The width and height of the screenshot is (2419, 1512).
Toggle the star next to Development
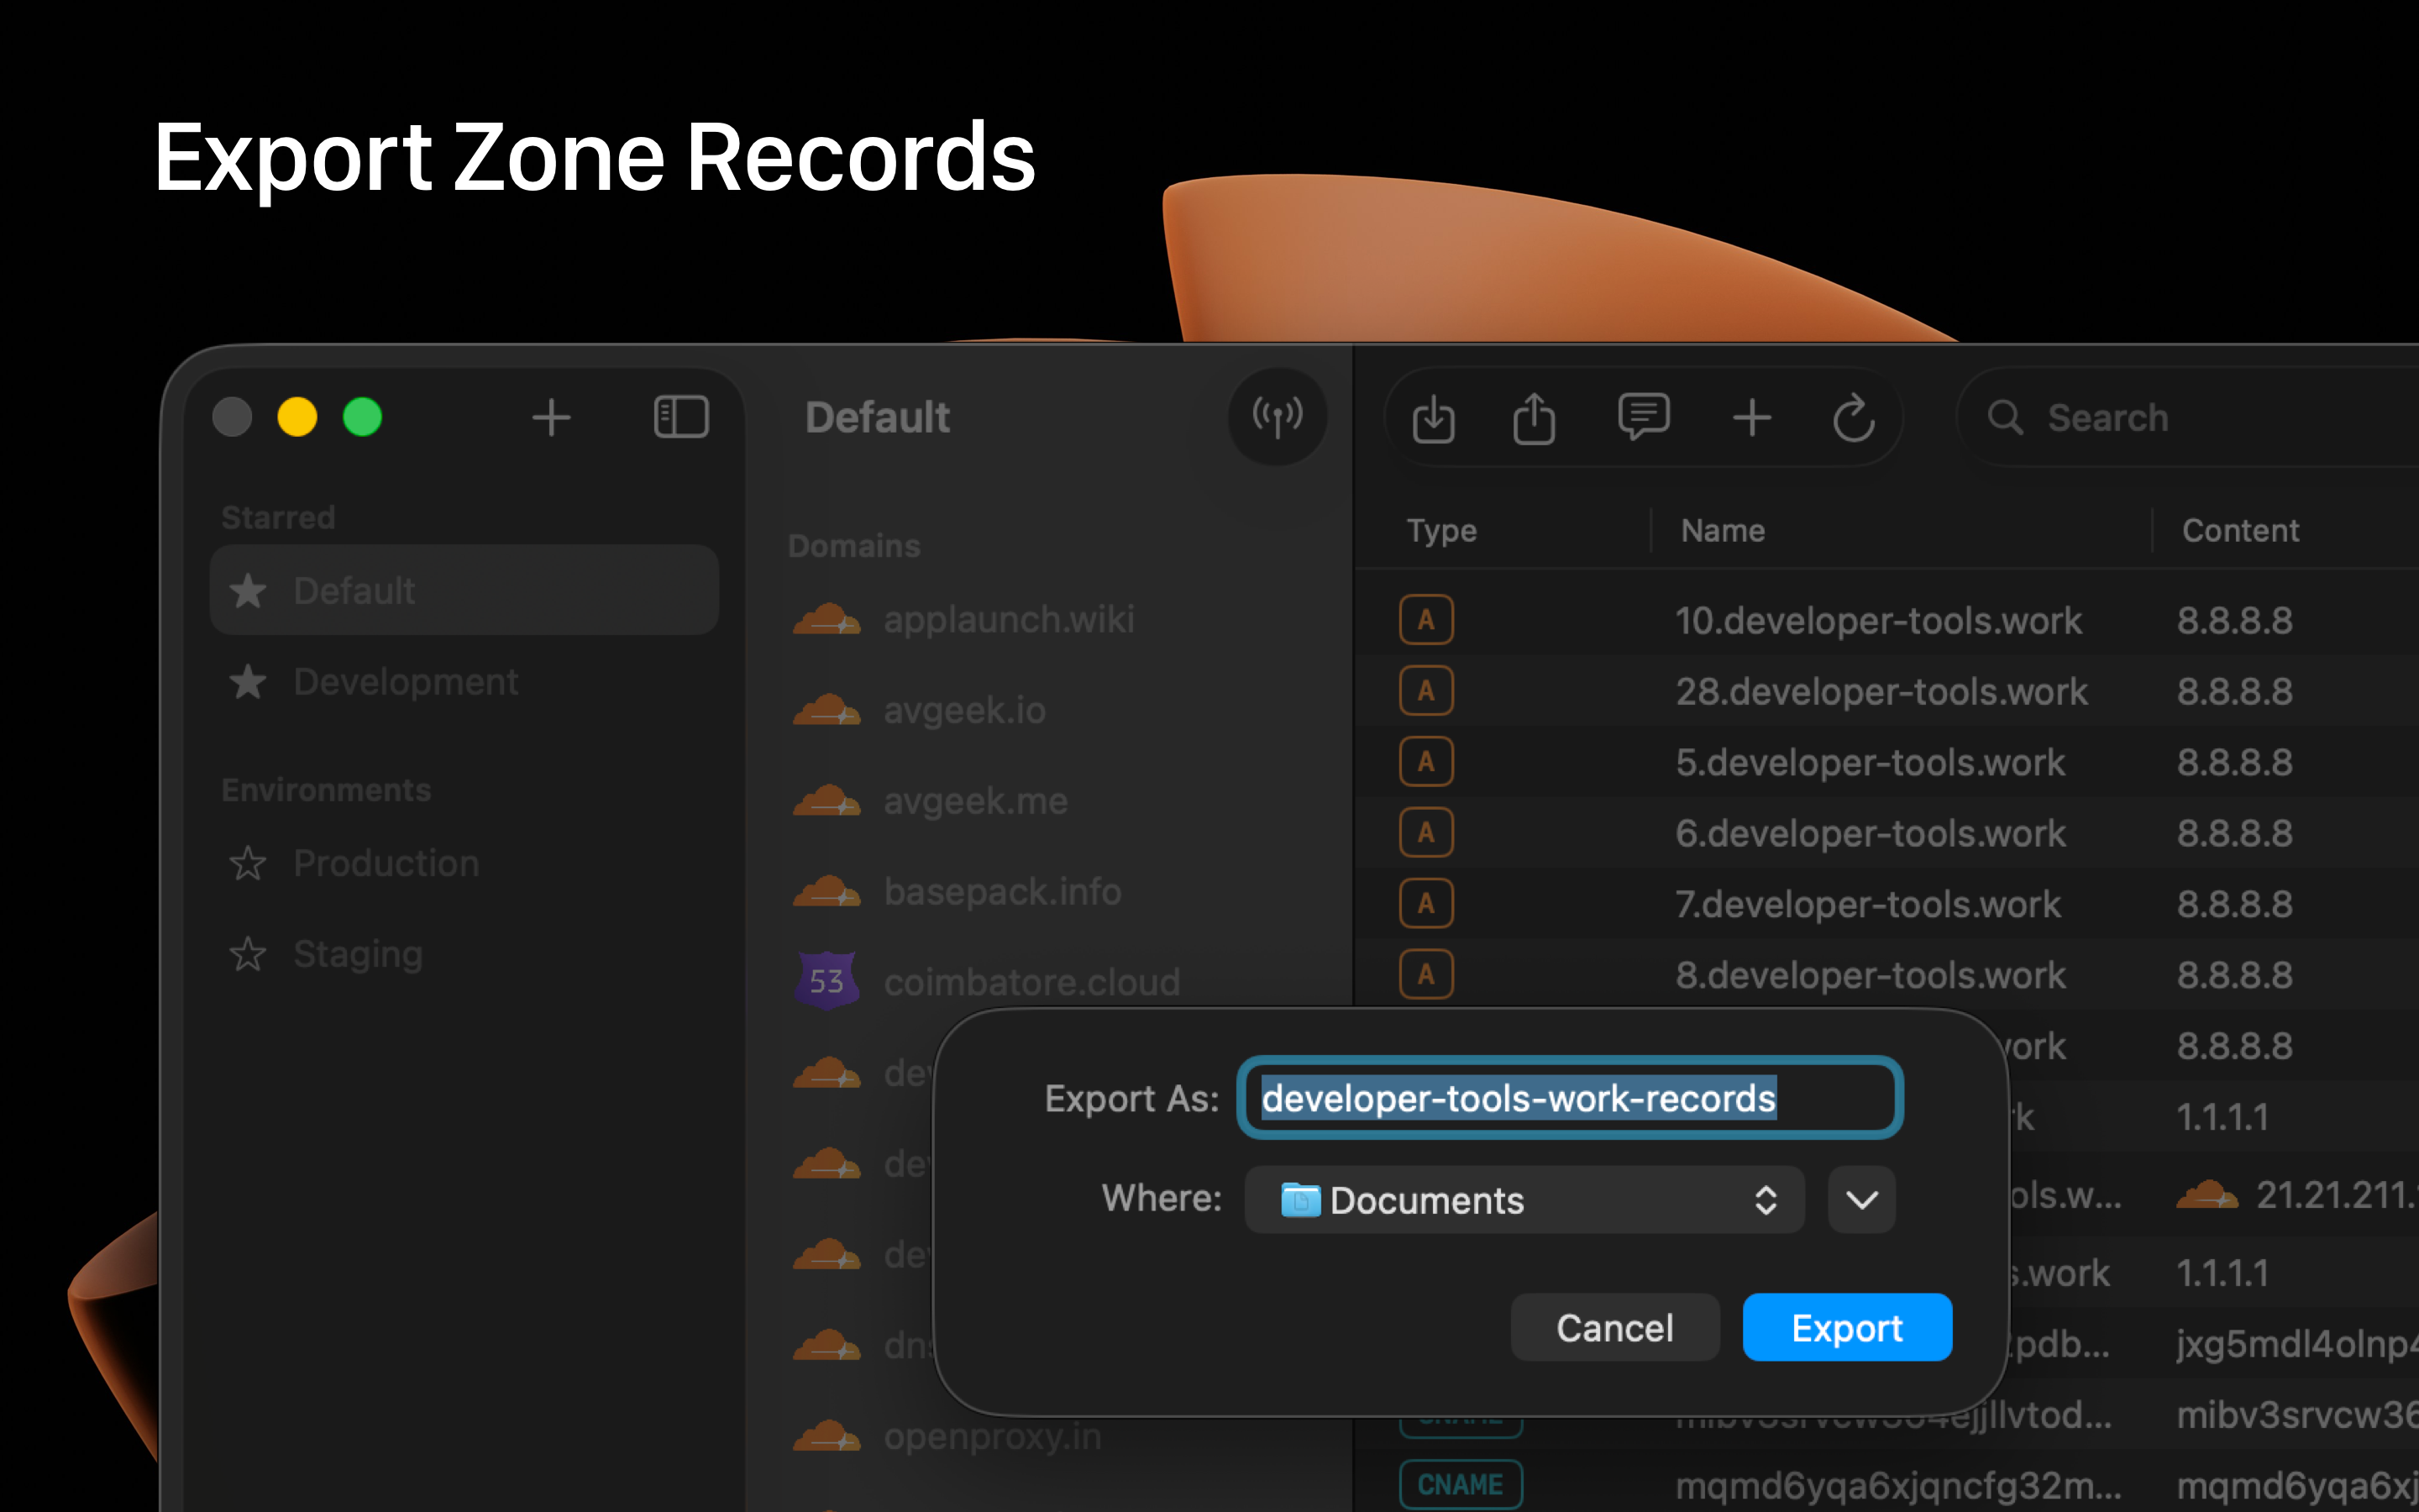pos(248,682)
